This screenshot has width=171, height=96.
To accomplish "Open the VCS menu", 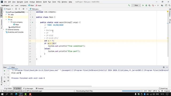I will coord(59,2).
